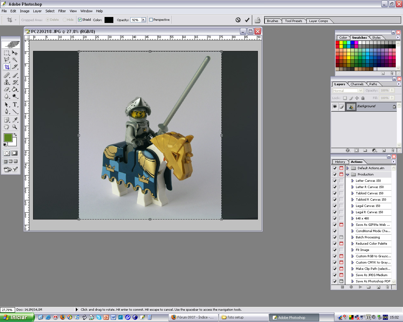
Task: Delete layer using Layers panel trash icon
Action: [393, 151]
